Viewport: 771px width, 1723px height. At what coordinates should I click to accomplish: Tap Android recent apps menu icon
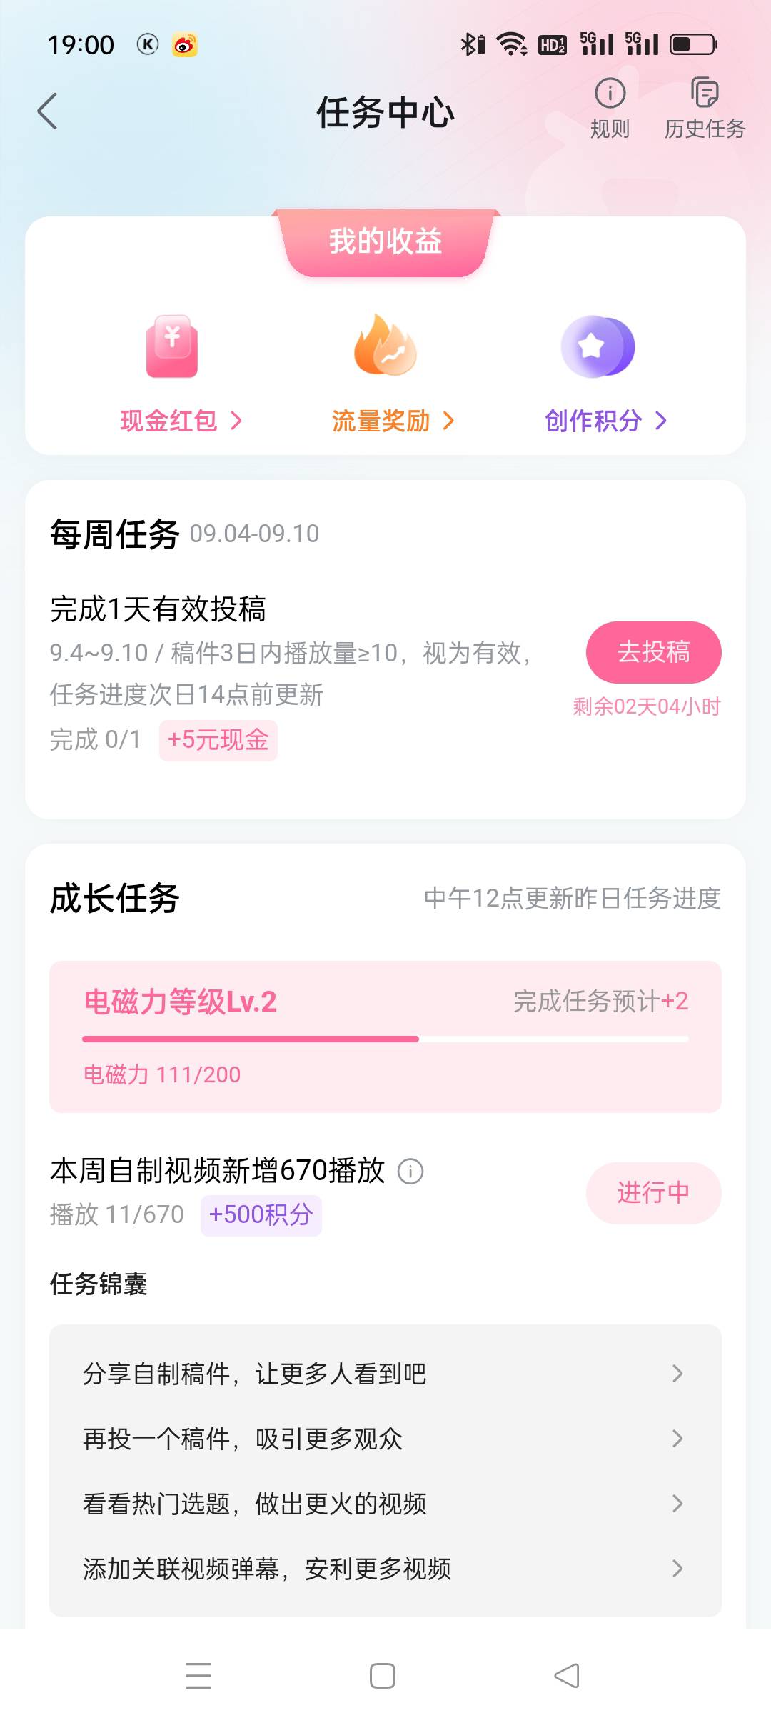(x=198, y=1675)
